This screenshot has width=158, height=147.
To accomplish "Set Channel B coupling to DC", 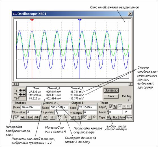I will [84, 118].
